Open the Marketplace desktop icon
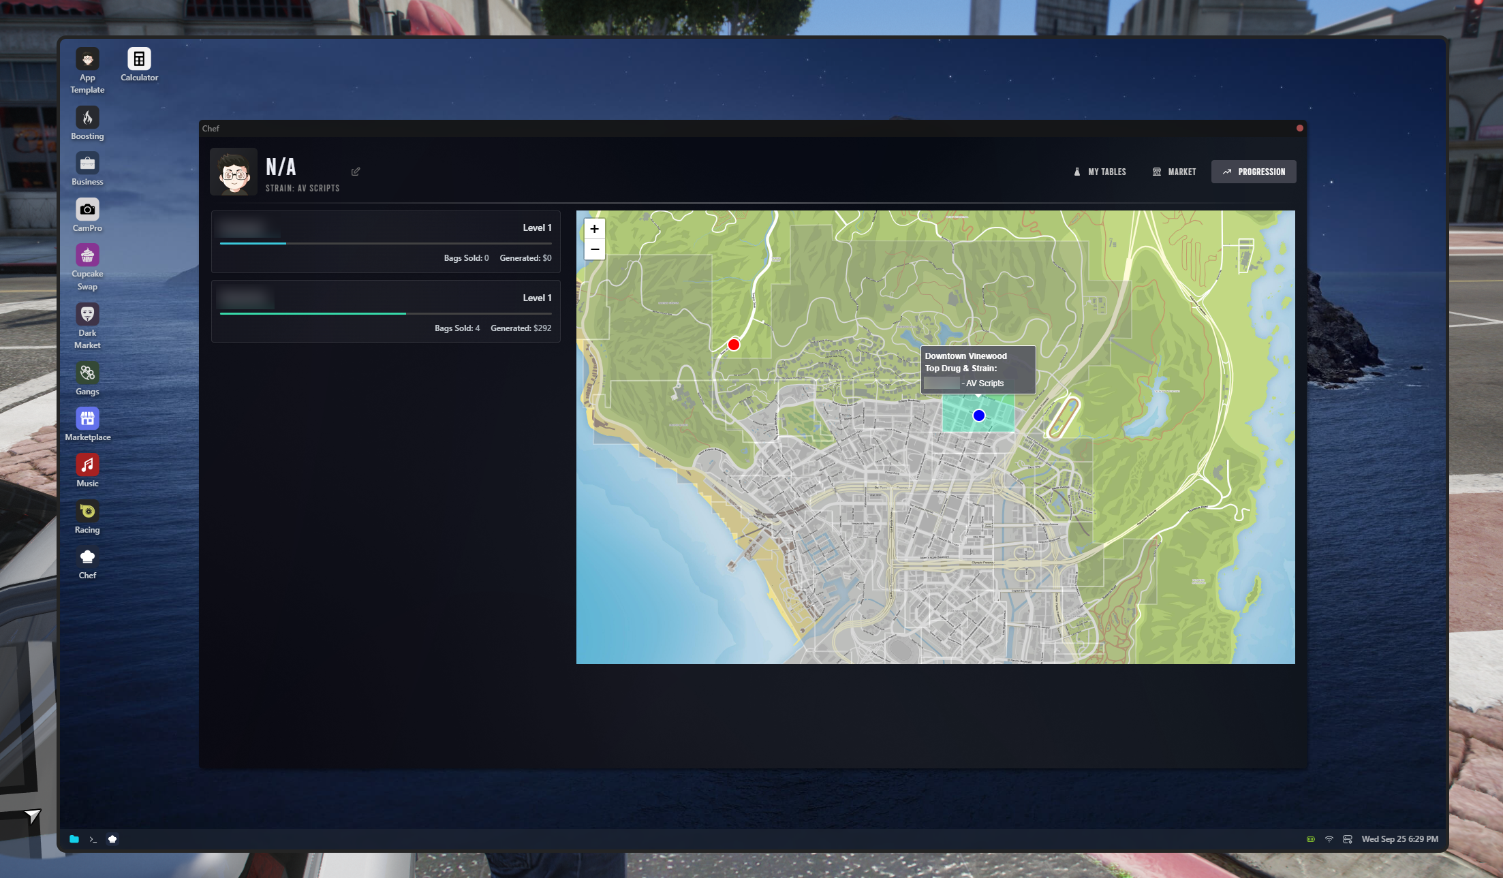Image resolution: width=1503 pixels, height=878 pixels. (x=87, y=419)
